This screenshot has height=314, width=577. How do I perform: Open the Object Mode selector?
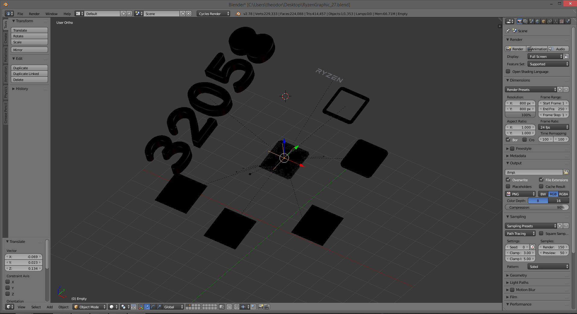coord(90,307)
